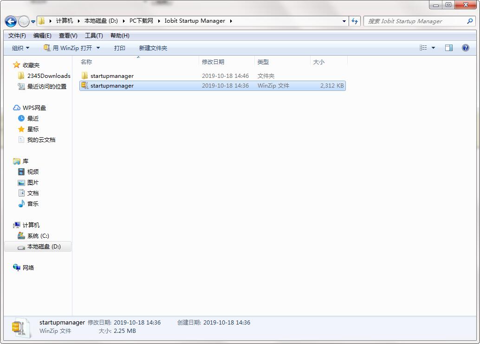Select 本地磁盘 (D:) in navigation pane
This screenshot has width=480, height=344.
click(x=39, y=247)
